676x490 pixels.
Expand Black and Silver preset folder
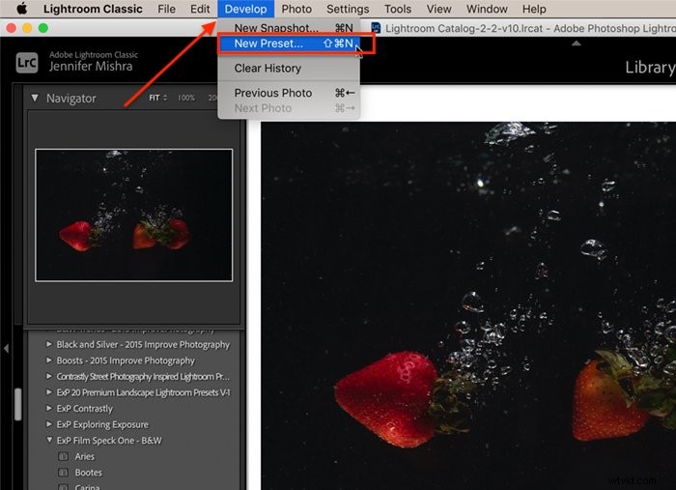48,344
